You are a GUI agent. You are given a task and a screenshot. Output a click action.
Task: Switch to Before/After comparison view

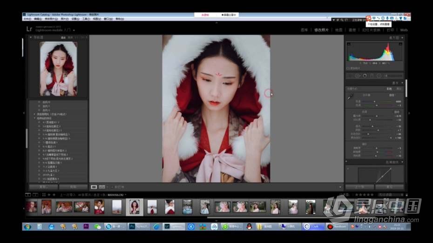click(x=102, y=187)
